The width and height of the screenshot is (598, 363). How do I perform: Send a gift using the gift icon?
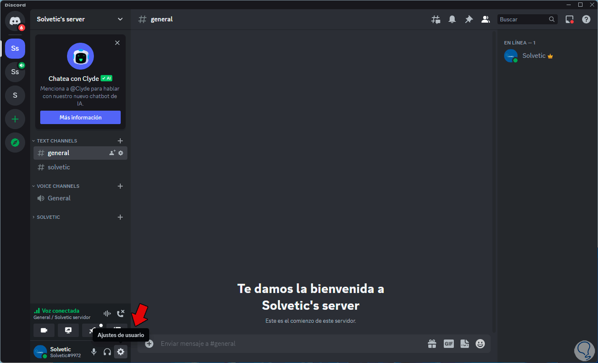(432, 344)
